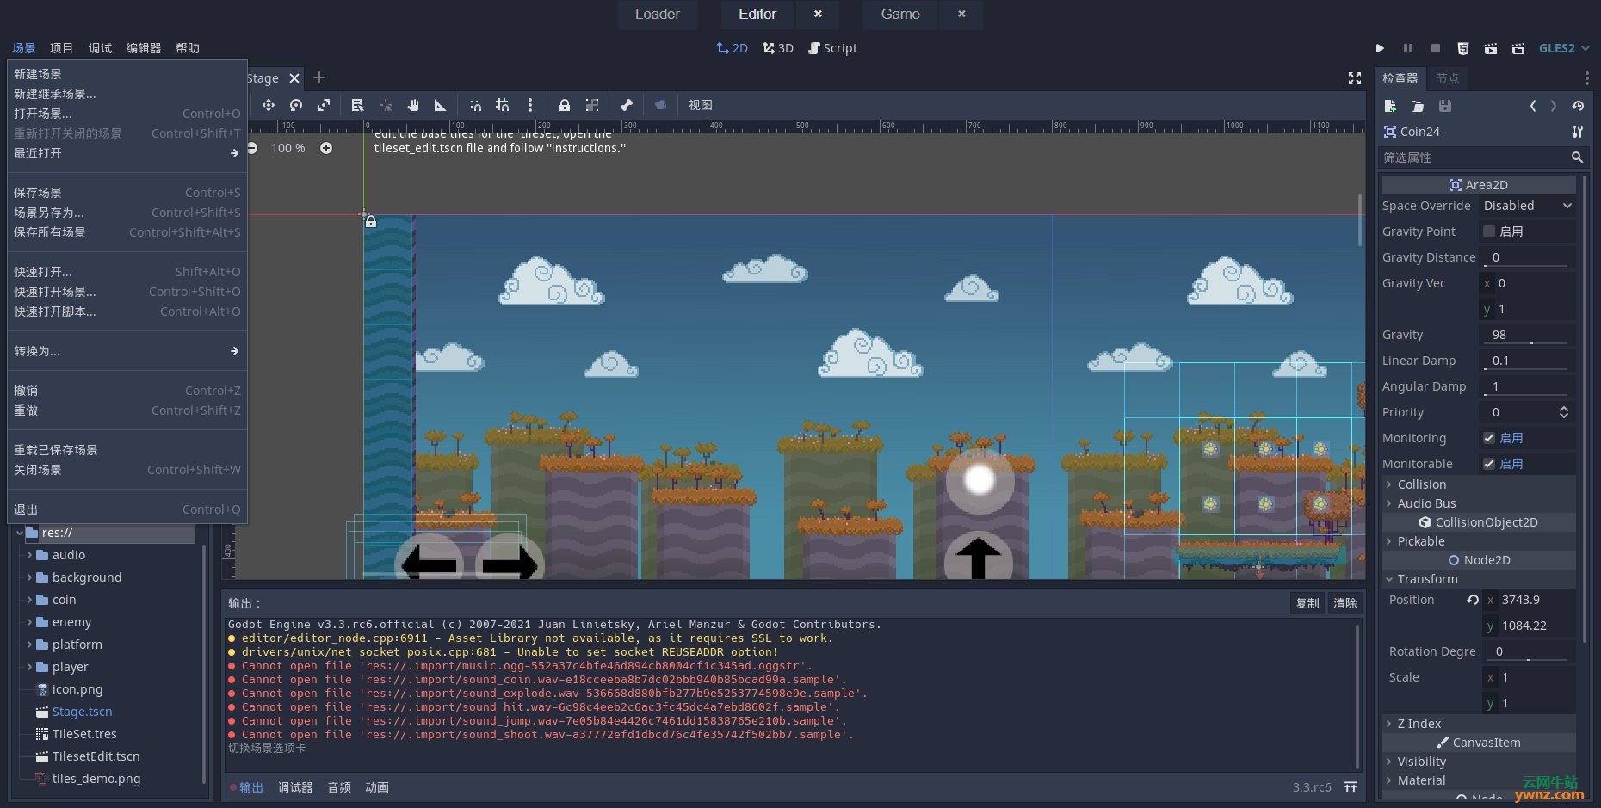1601x808 pixels.
Task: Open 最近打开 submenu
Action: tap(127, 153)
